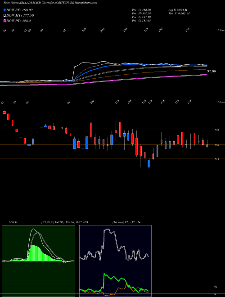Click the MACD values '(12,26,9) 182.95, 182.88, 0.07'
The height and width of the screenshot is (297, 225).
[61, 222]
